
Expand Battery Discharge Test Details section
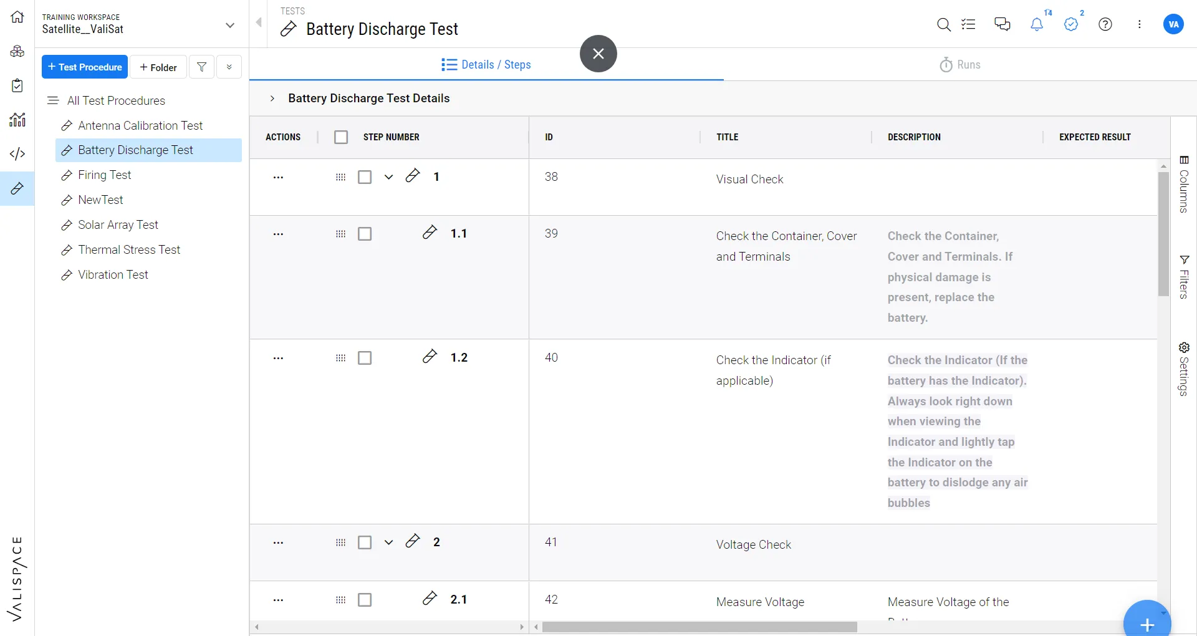(x=272, y=99)
